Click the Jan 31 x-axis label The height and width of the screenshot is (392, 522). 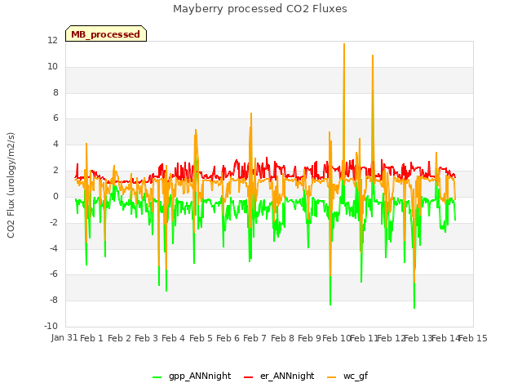pos(64,338)
